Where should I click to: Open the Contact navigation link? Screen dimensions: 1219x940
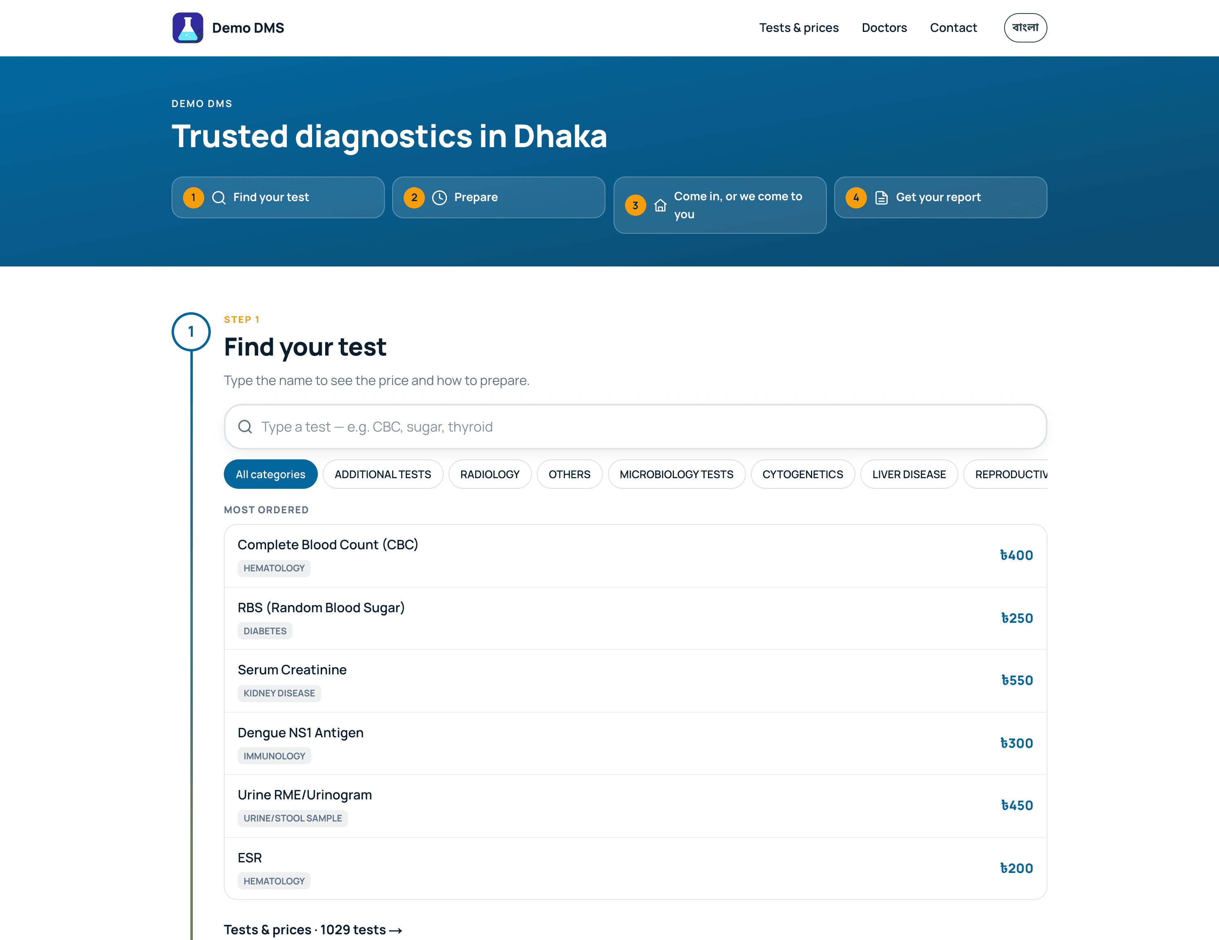953,27
